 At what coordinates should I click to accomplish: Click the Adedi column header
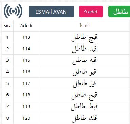[x=26, y=26]
